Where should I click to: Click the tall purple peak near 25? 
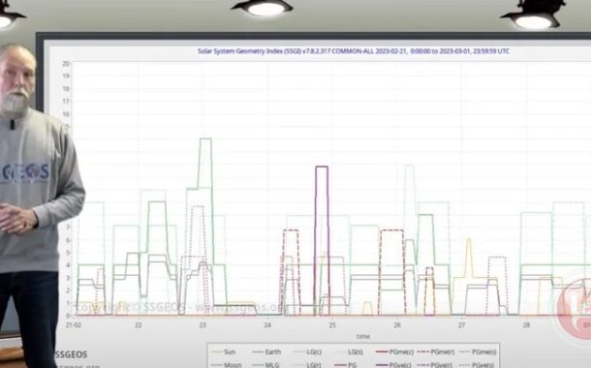click(322, 167)
